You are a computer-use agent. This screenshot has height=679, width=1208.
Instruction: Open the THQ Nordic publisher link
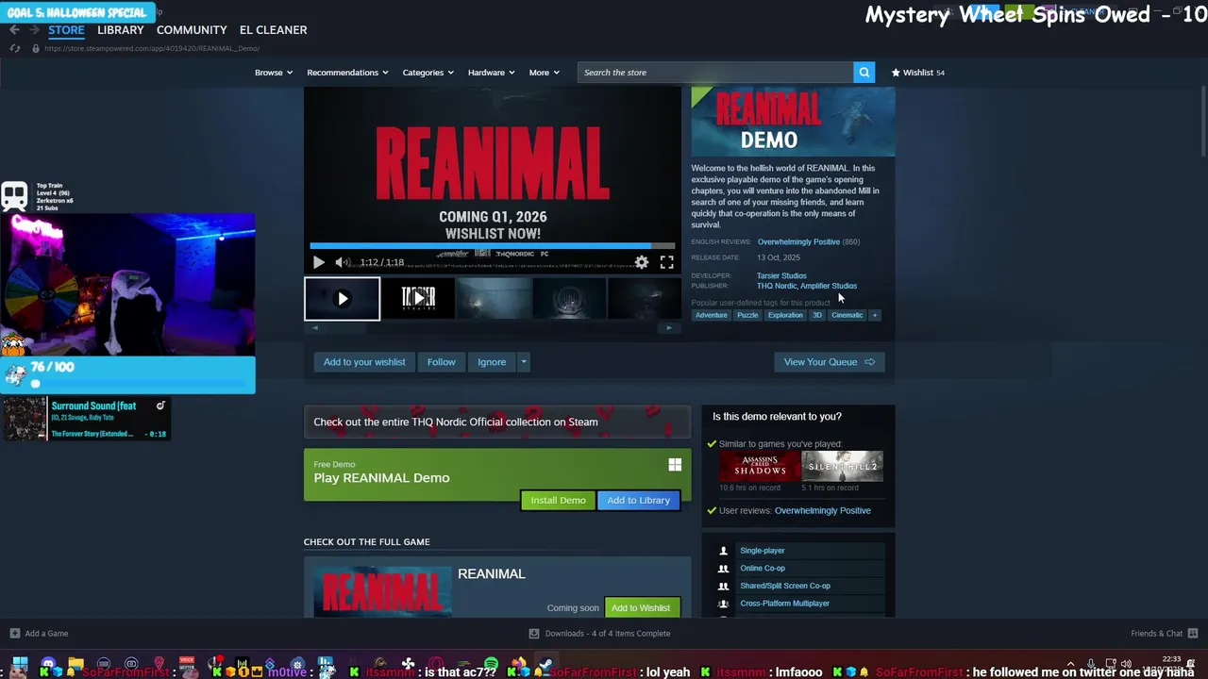[776, 286]
